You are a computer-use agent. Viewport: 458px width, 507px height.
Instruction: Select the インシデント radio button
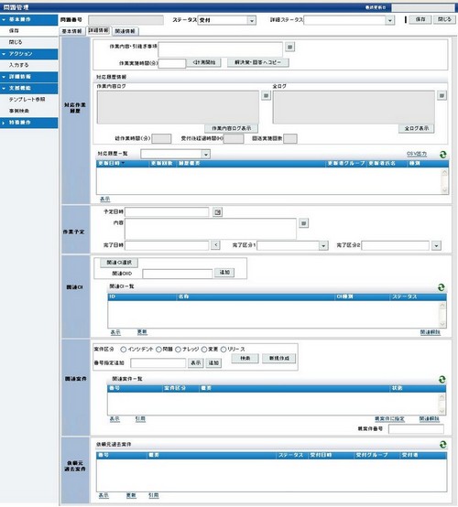(x=124, y=350)
